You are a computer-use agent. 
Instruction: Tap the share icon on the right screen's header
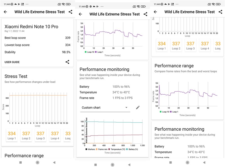coord(220,12)
